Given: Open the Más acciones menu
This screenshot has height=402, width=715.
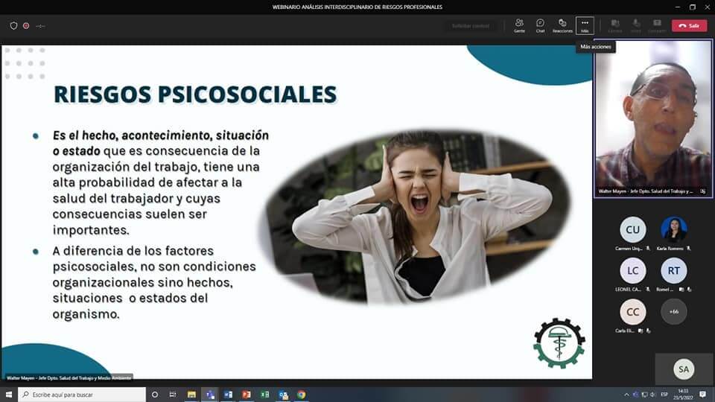Looking at the screenshot, I should pos(585,25).
